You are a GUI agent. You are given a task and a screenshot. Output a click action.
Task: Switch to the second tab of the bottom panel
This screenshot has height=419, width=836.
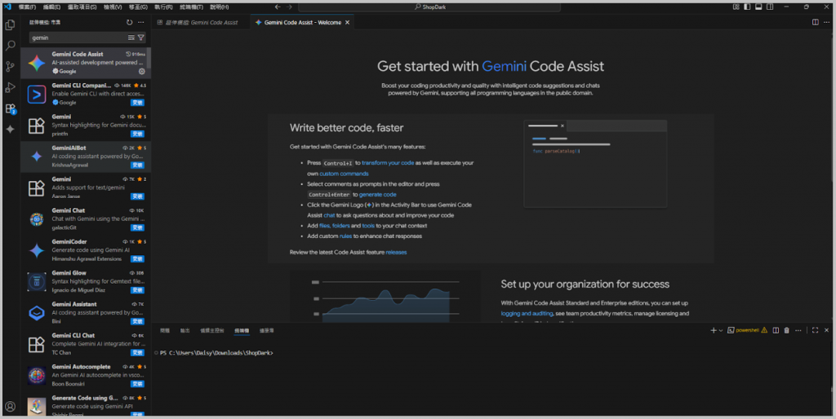[185, 331]
